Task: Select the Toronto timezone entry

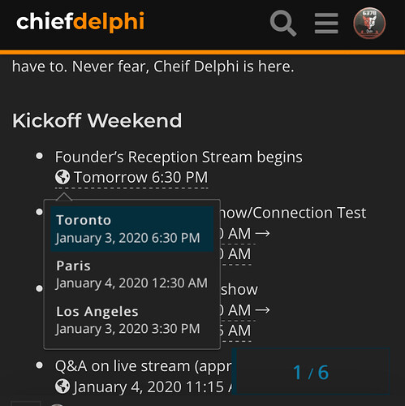Action: point(132,229)
